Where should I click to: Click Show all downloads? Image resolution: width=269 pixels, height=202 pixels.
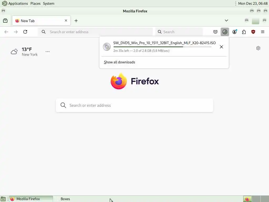[120, 62]
